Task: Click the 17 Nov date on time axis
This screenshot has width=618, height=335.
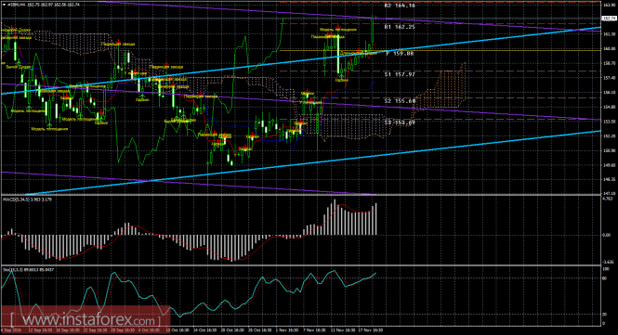Action: (371, 330)
